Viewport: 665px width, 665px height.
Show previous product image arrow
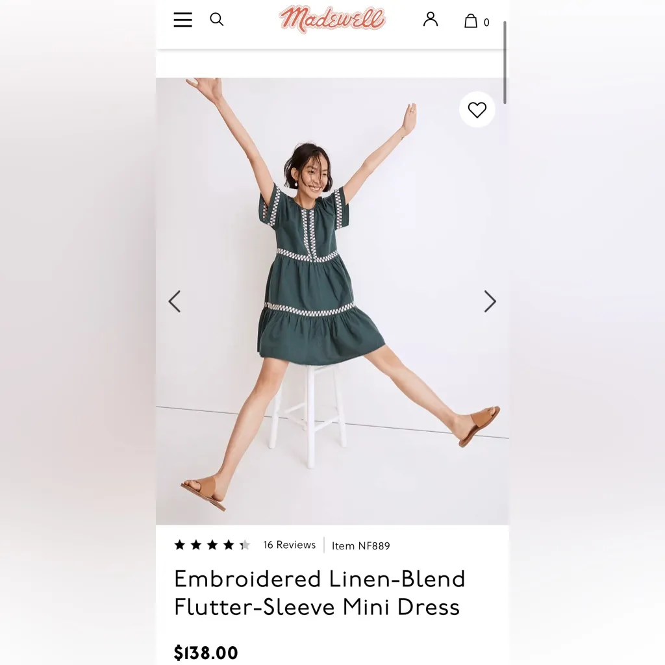(175, 301)
